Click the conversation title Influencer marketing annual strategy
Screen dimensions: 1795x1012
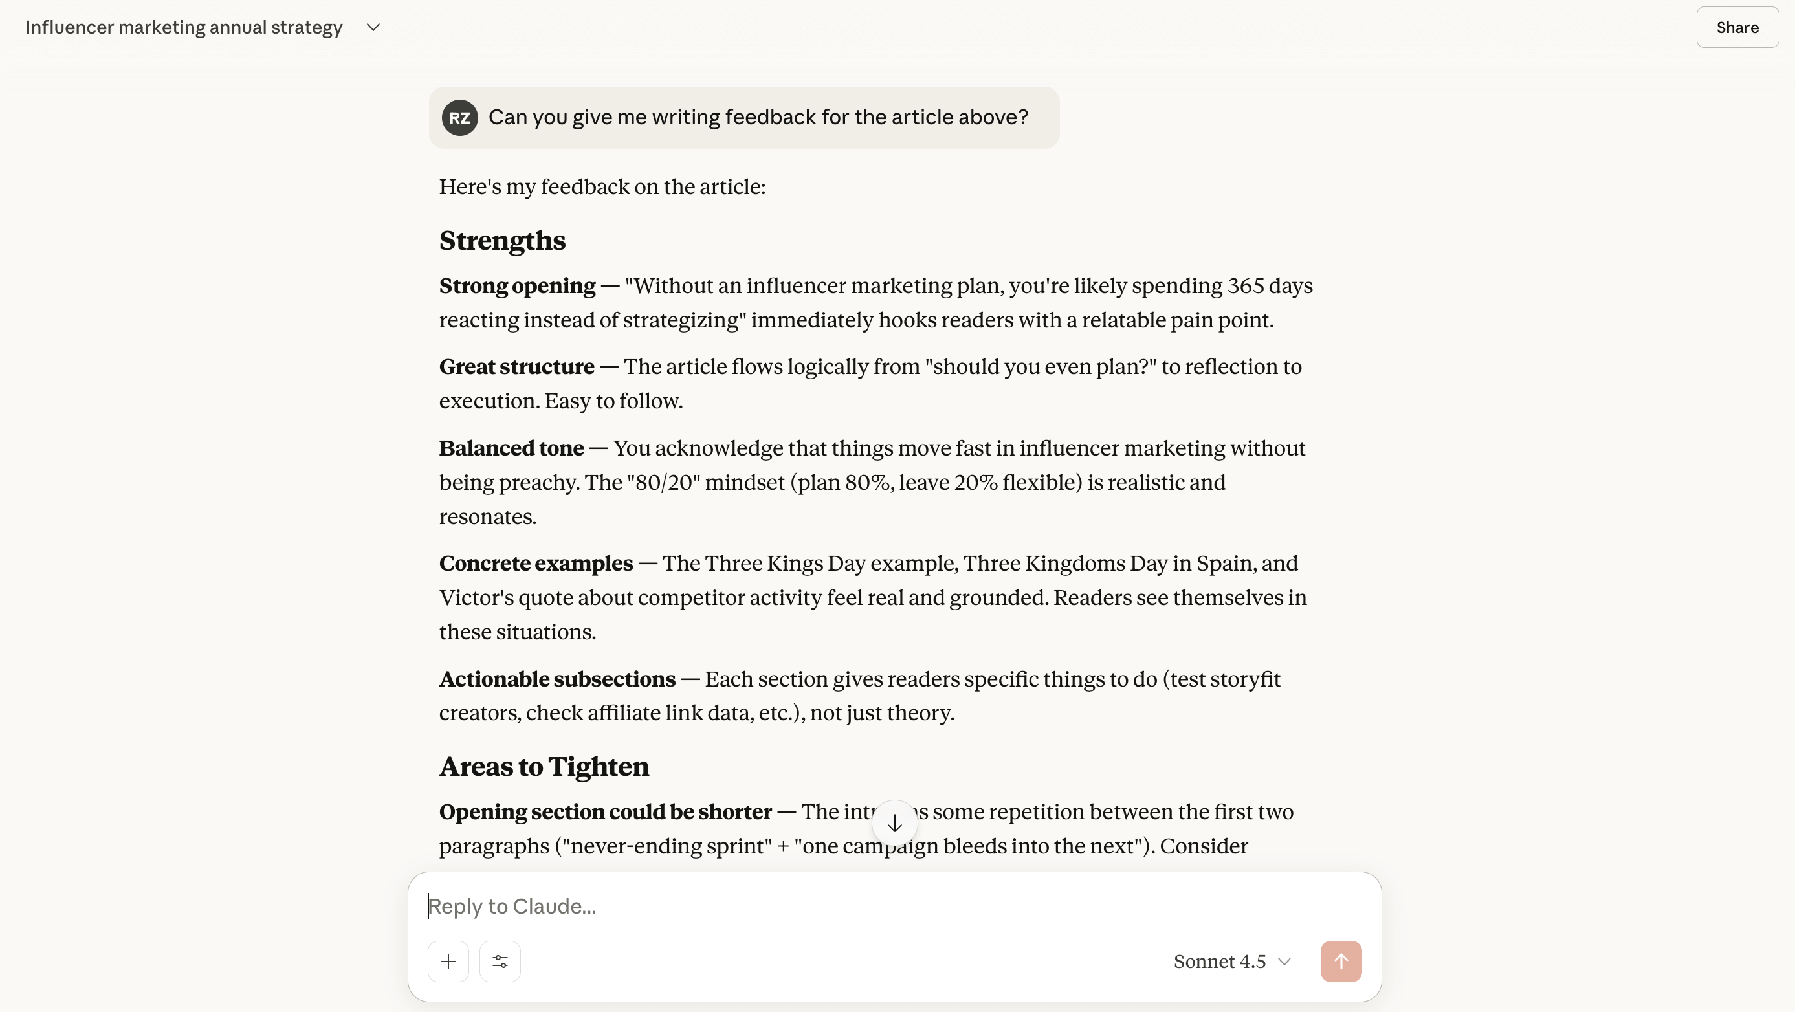coord(183,27)
